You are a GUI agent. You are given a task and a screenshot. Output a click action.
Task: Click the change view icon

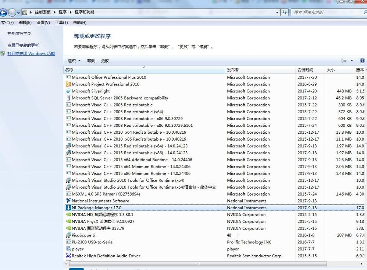coord(344,60)
